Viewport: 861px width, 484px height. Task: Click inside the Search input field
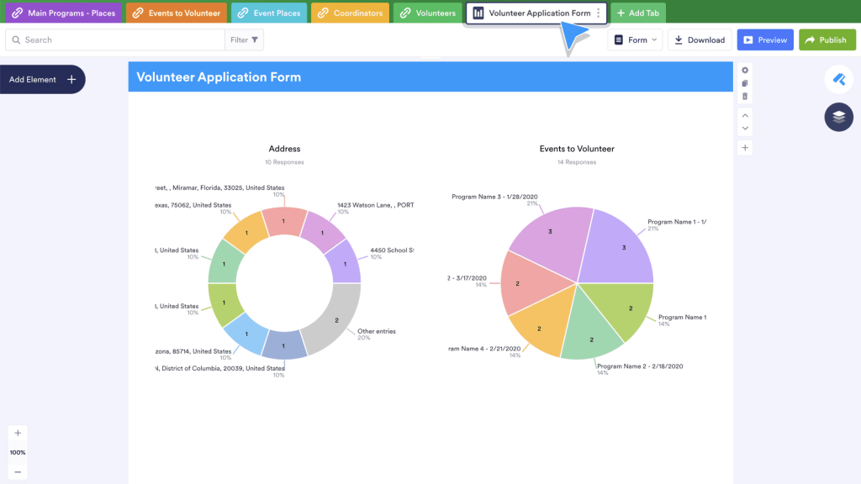point(109,39)
